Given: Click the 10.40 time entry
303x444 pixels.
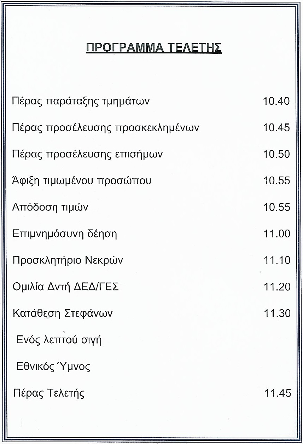Looking at the screenshot, I should (276, 102).
